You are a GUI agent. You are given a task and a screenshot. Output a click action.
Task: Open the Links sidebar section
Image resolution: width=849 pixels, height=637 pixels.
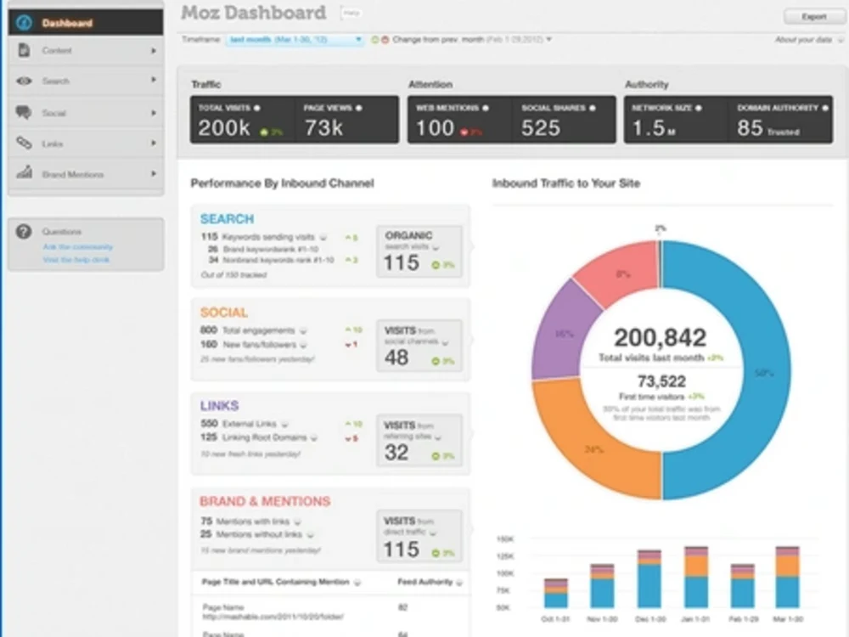[x=86, y=144]
